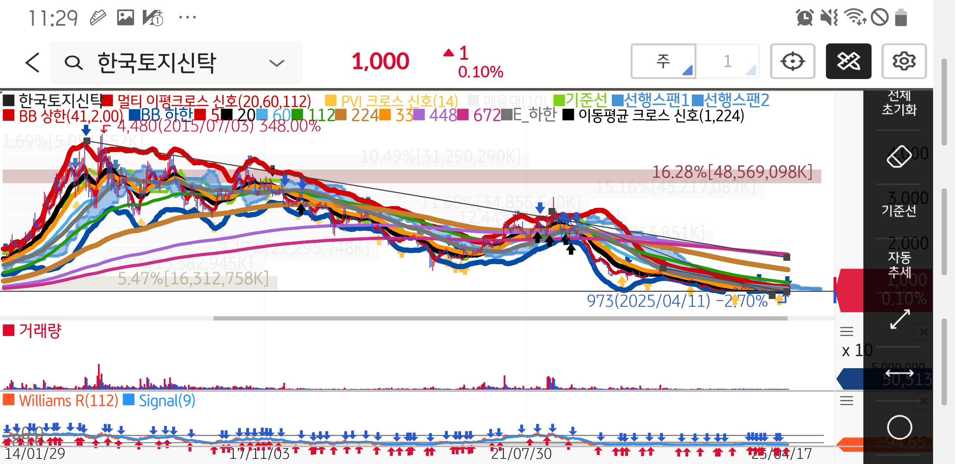Select the orange 33 moving average legend

[x=396, y=115]
